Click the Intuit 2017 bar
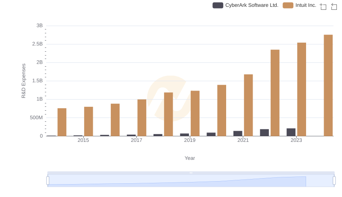342x197 pixels. (142, 118)
